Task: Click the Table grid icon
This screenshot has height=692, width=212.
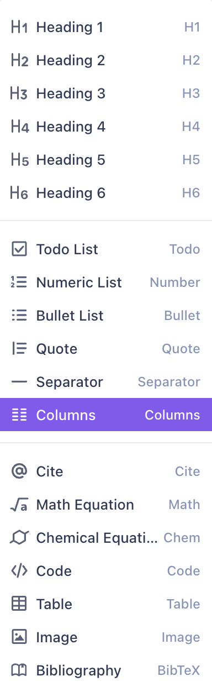Action: [19, 604]
